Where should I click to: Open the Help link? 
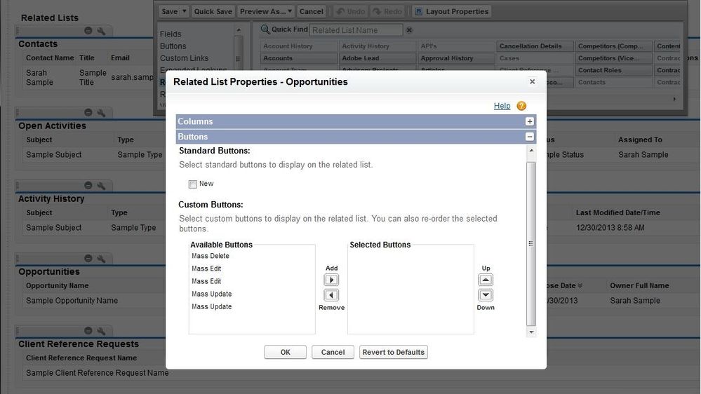tap(502, 106)
